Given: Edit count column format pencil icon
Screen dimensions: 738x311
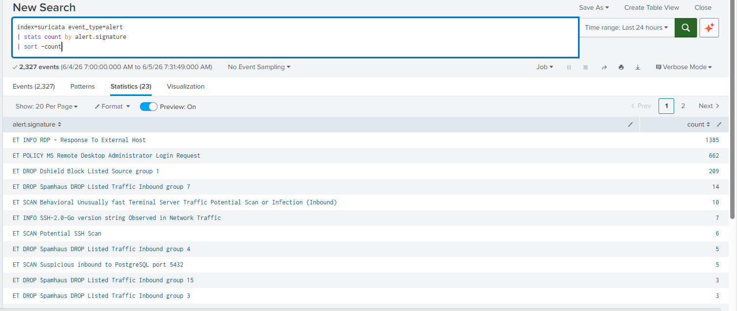Looking at the screenshot, I should [719, 125].
